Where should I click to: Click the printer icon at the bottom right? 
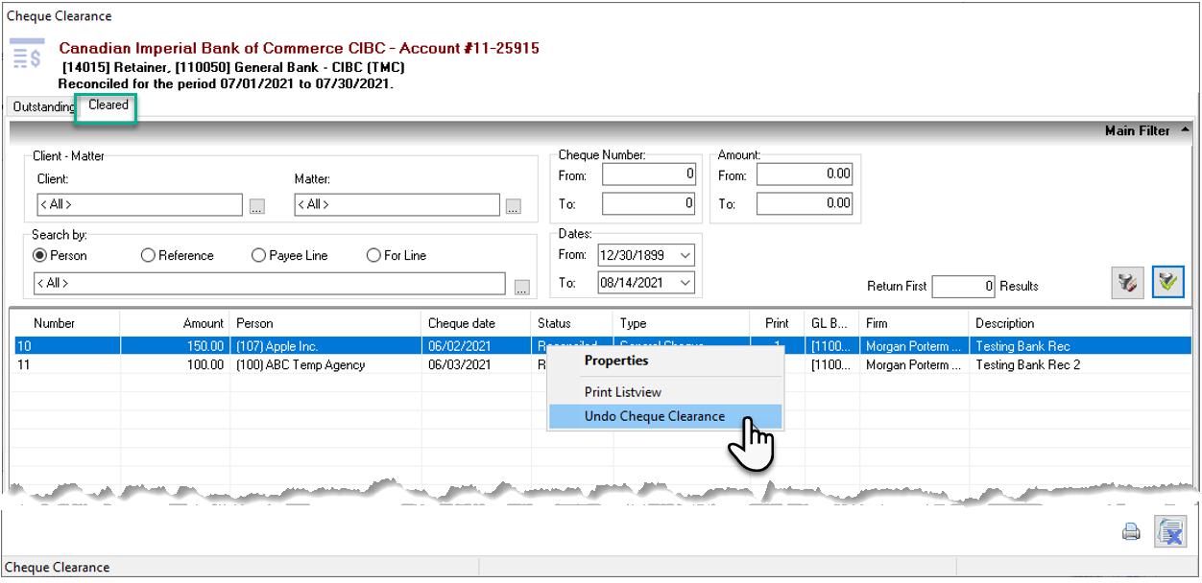click(1131, 532)
